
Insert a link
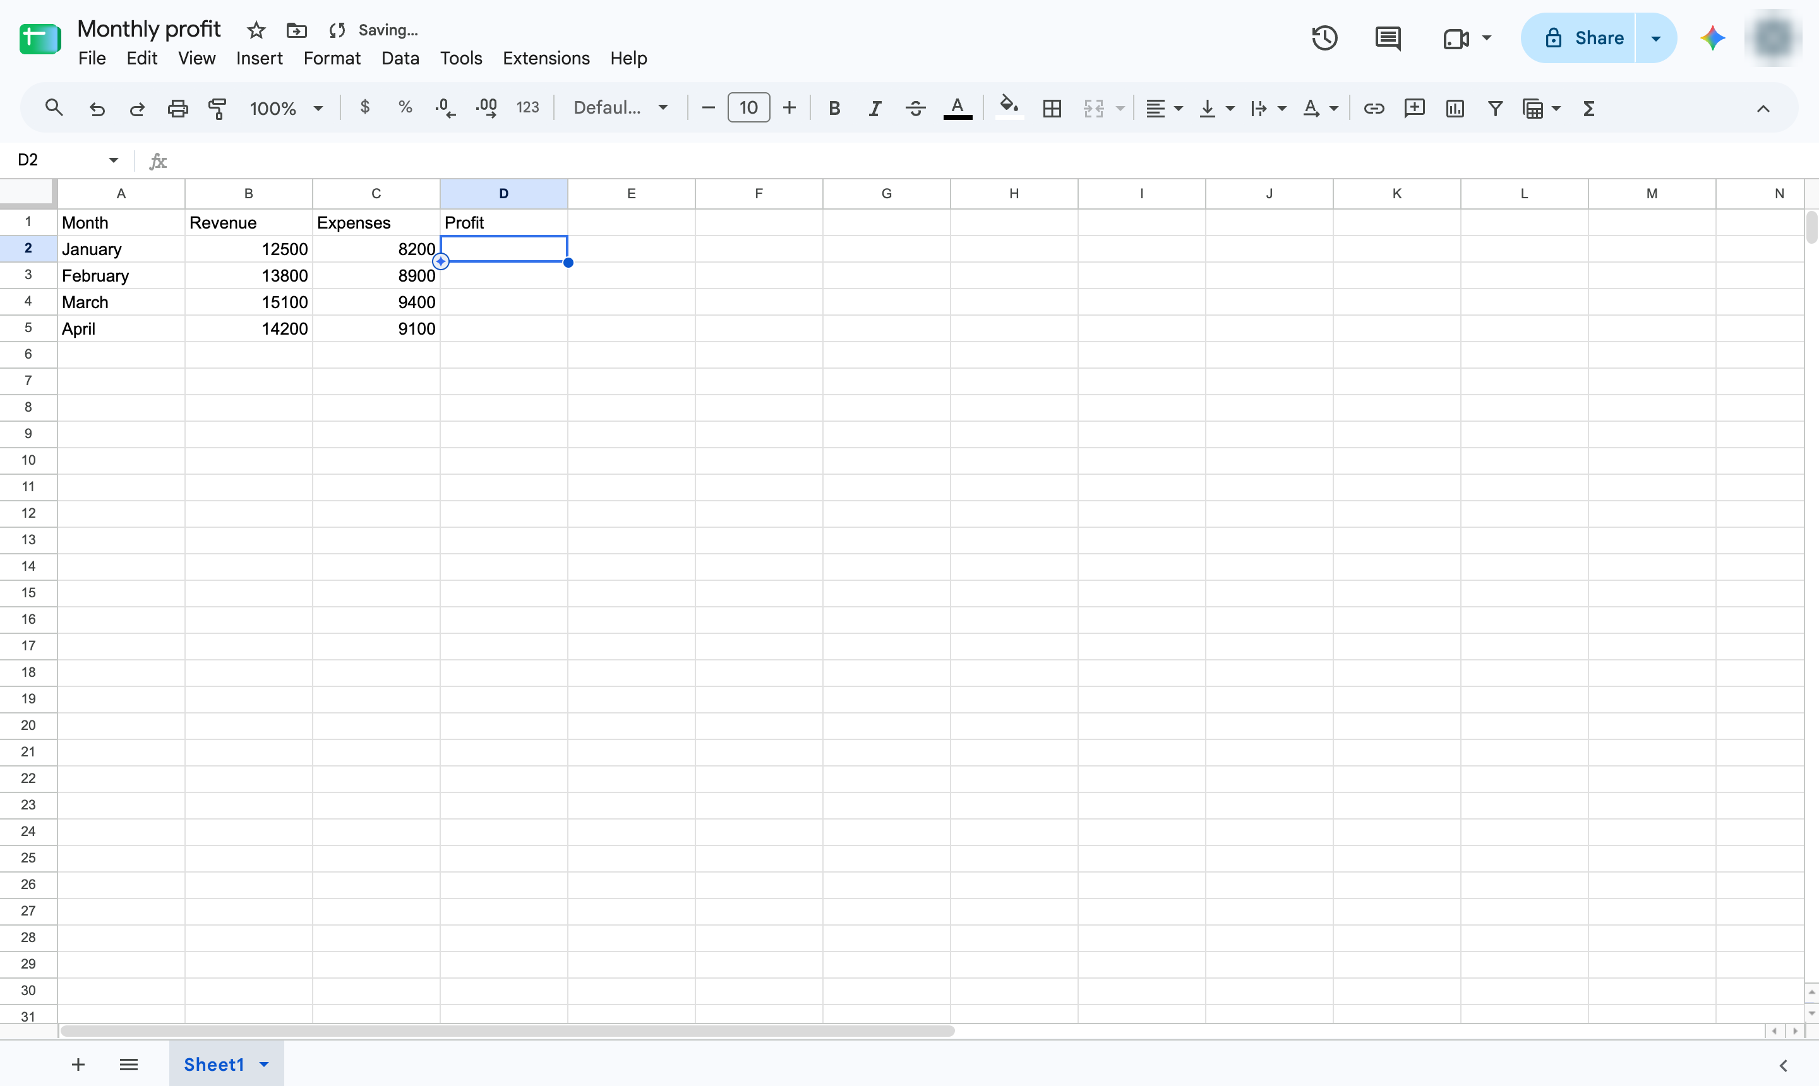[x=1373, y=109]
